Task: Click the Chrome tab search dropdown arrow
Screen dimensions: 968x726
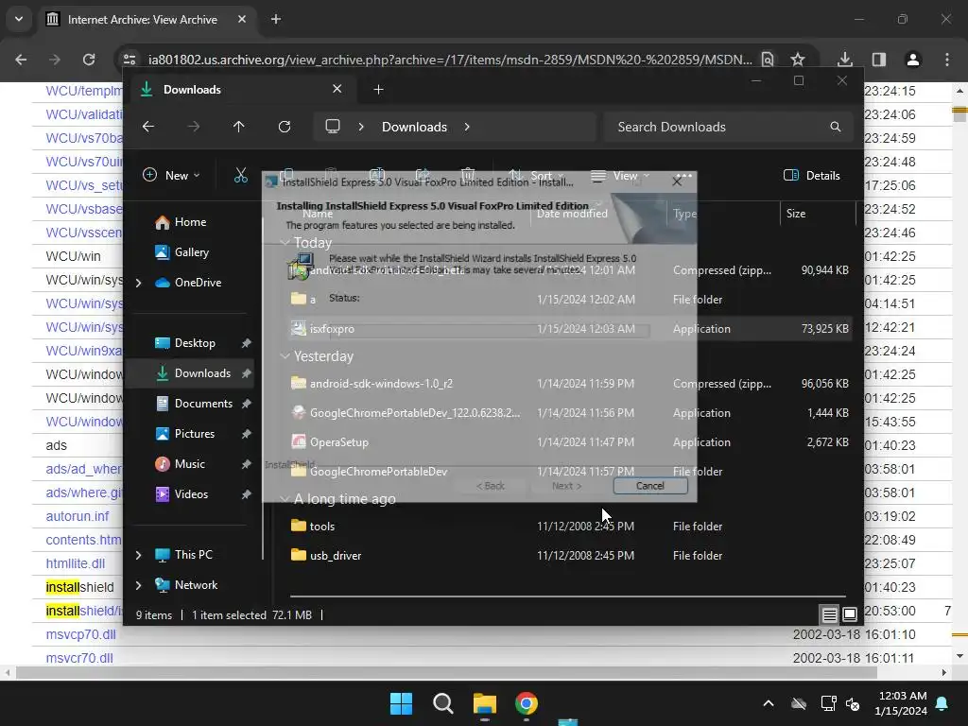Action: [19, 19]
